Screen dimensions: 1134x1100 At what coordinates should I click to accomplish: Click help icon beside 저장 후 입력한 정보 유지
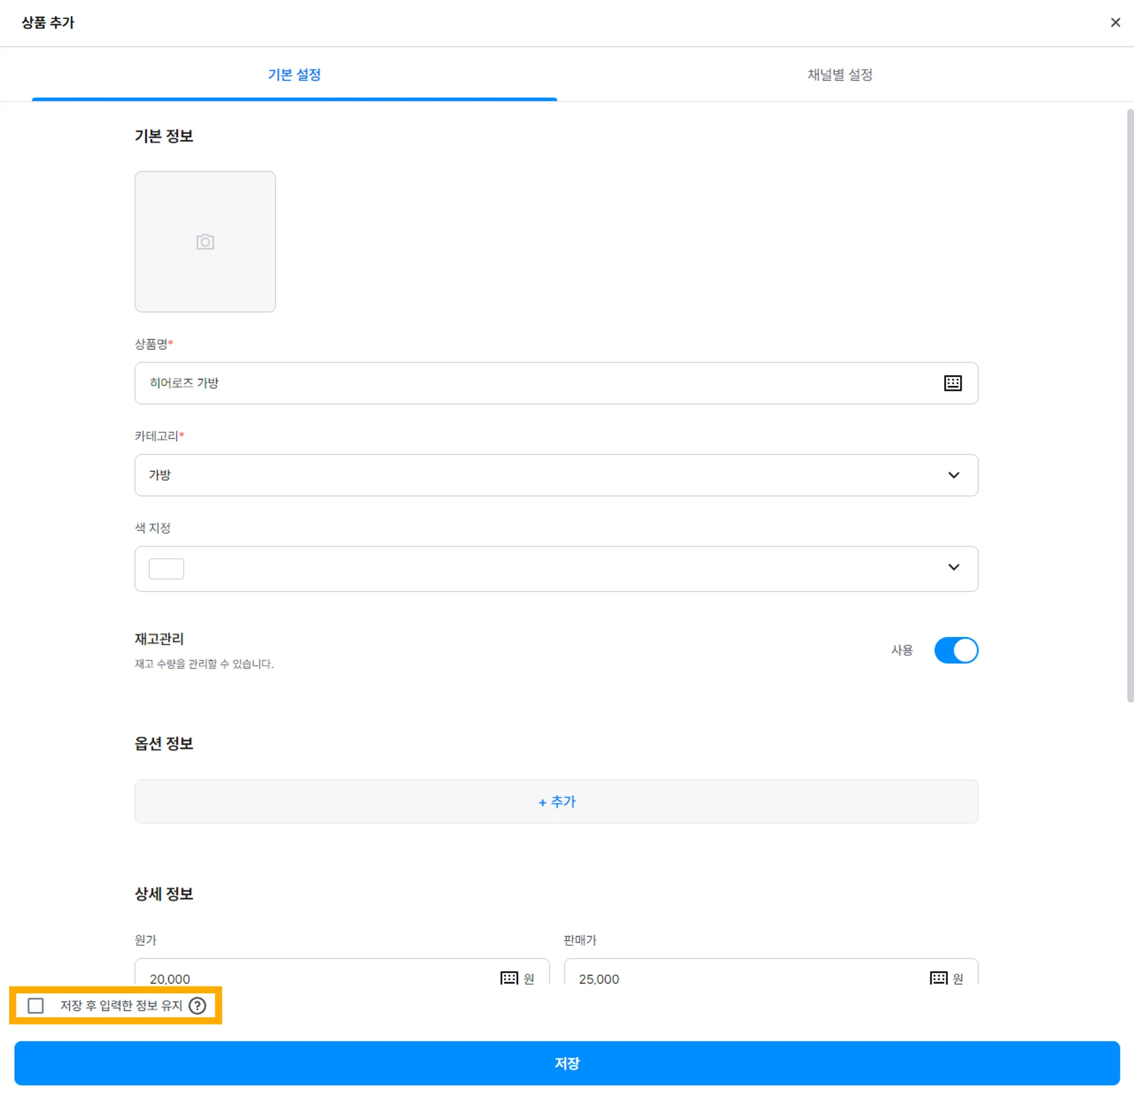(x=197, y=1006)
